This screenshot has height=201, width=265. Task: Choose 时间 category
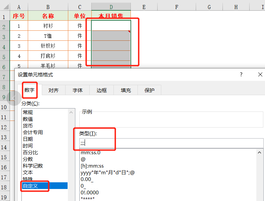tap(45, 146)
